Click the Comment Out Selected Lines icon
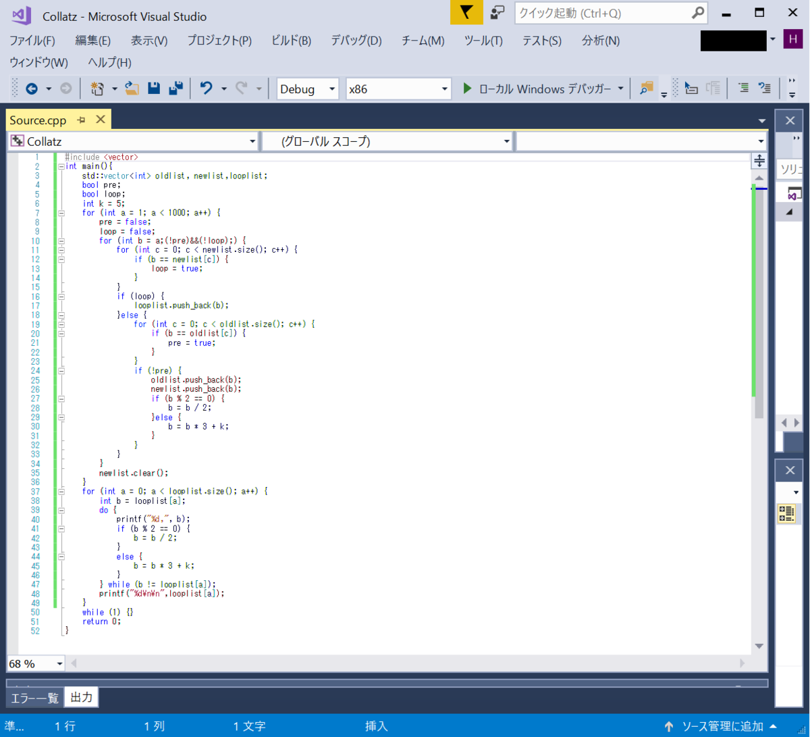 [743, 88]
